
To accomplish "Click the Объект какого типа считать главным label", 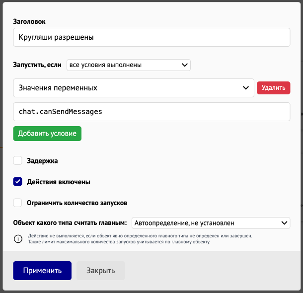I will click(70, 223).
